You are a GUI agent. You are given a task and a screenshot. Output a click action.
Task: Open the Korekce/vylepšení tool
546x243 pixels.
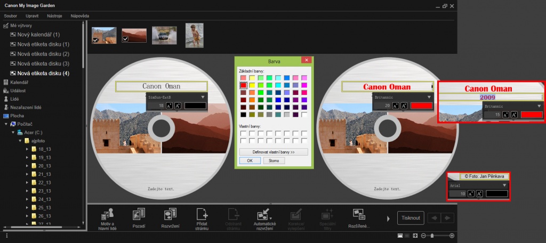[296, 219]
